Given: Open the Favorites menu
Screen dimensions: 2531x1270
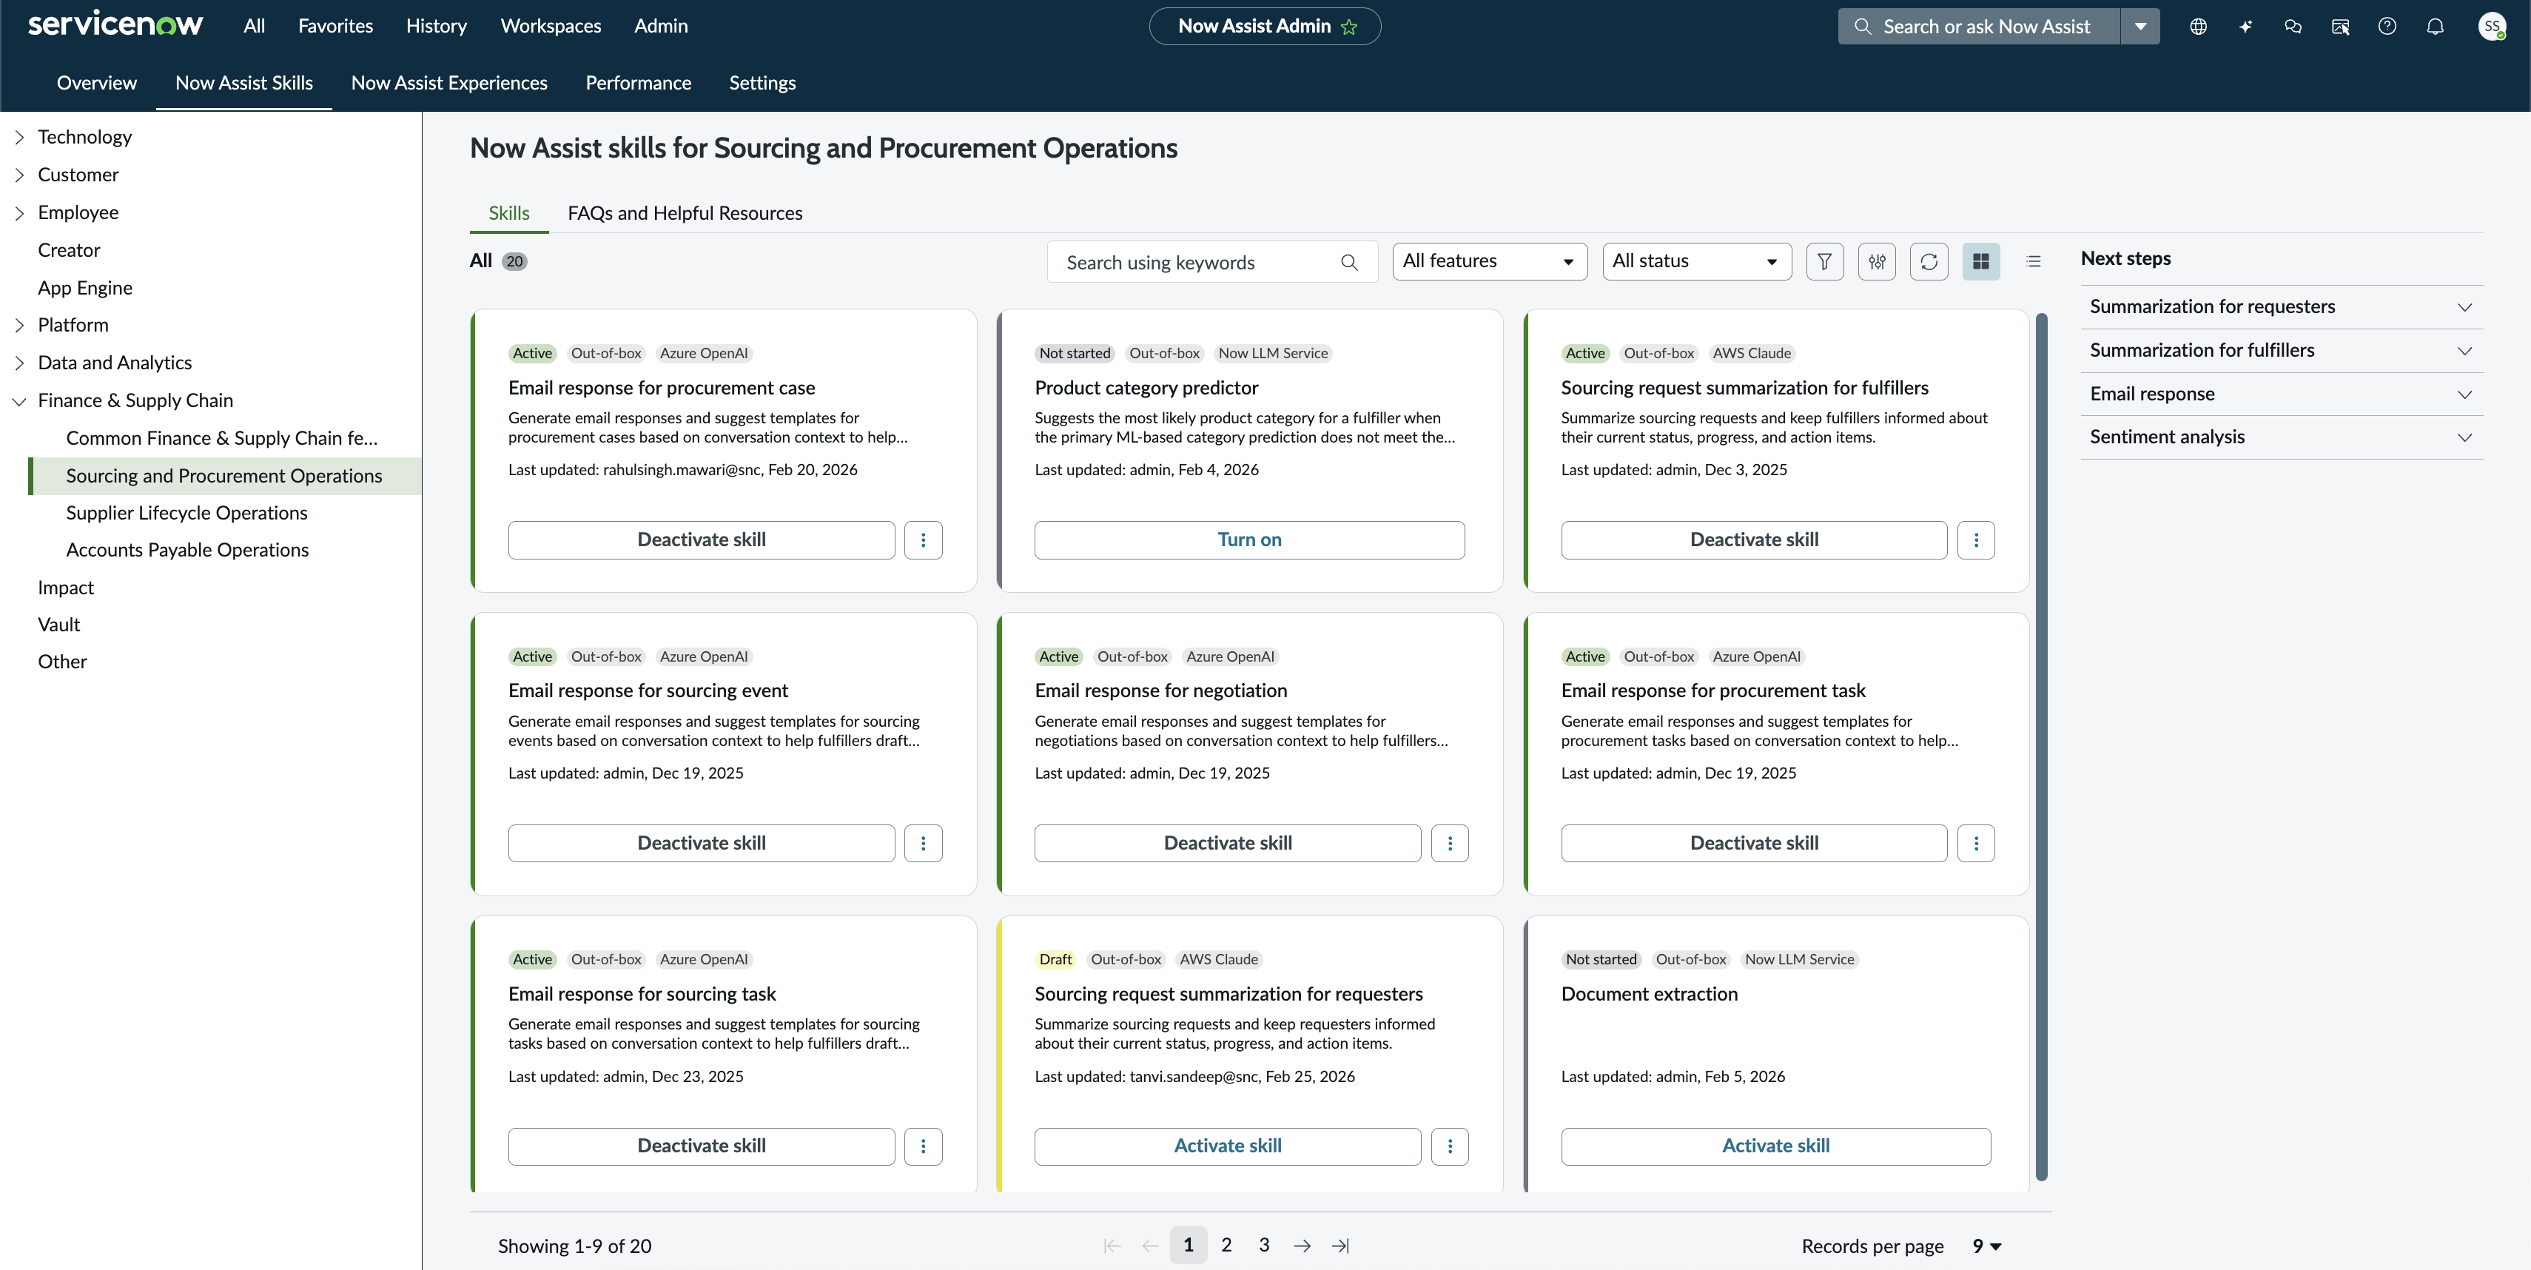Looking at the screenshot, I should [x=335, y=27].
